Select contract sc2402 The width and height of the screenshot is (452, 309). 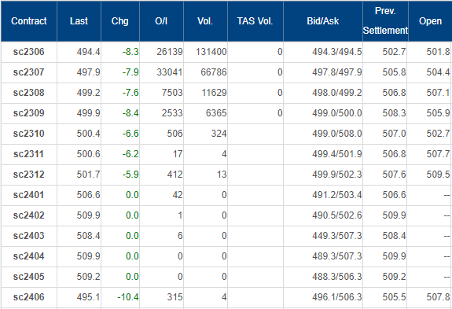[29, 215]
